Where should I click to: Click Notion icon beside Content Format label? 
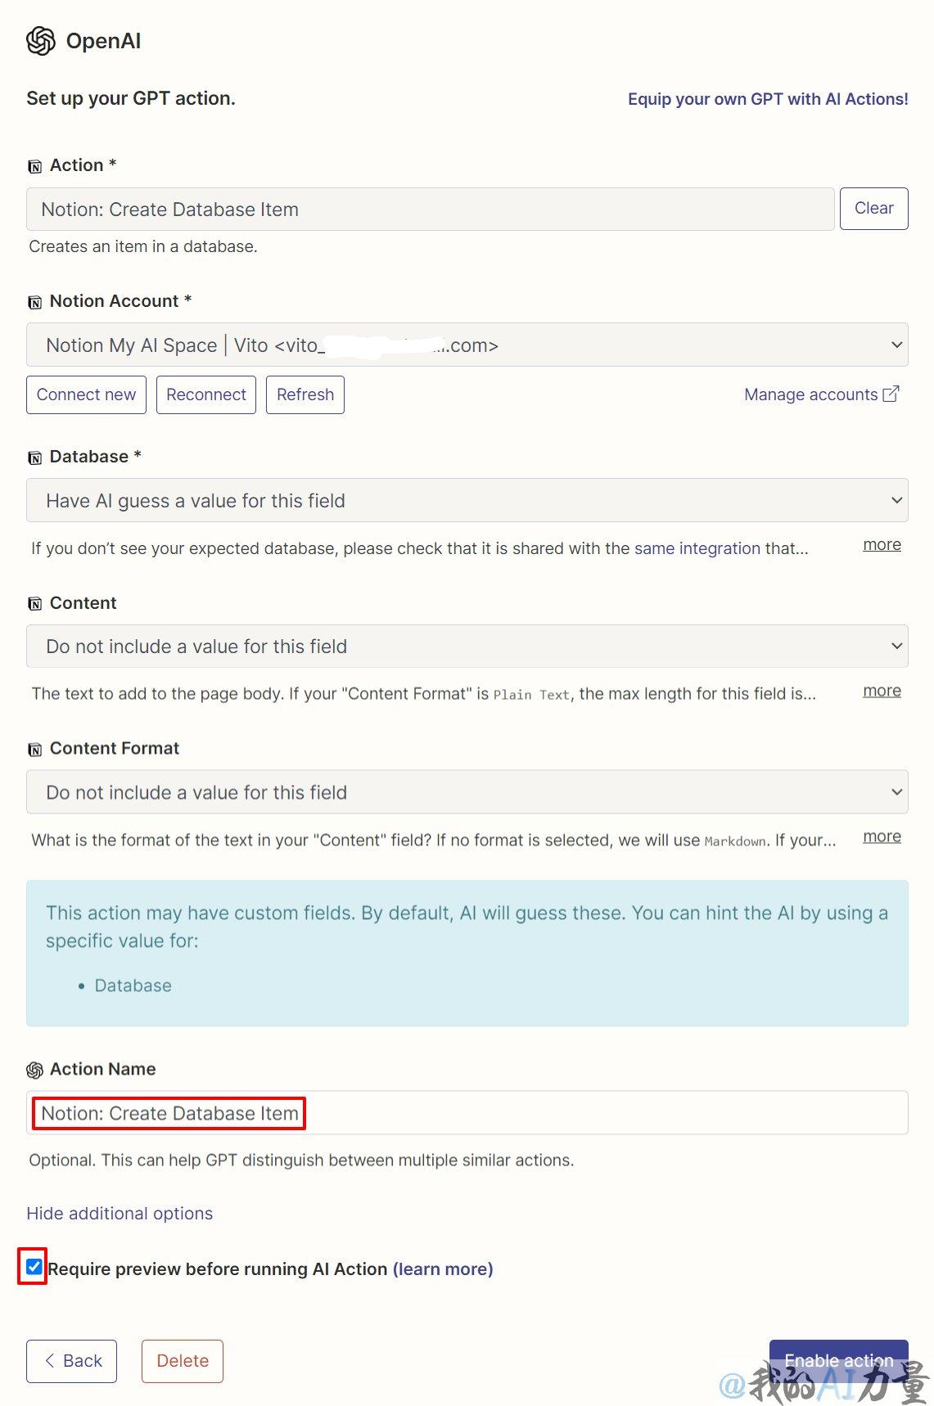(35, 750)
